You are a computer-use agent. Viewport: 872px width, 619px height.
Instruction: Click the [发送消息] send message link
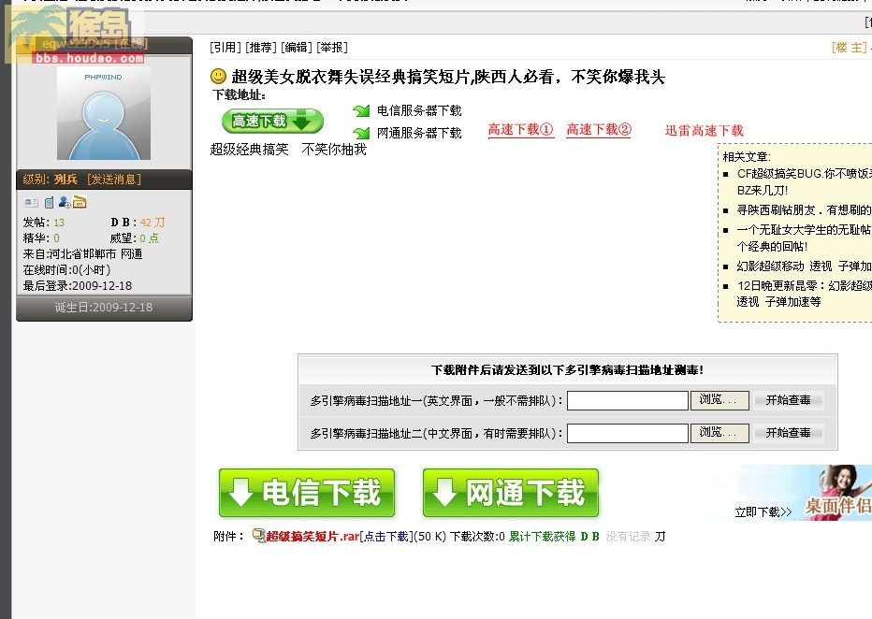(114, 179)
